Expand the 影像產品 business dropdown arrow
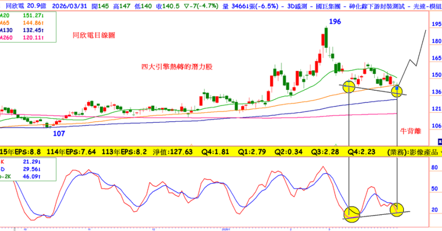The height and width of the screenshot is (231, 442). click(440, 152)
